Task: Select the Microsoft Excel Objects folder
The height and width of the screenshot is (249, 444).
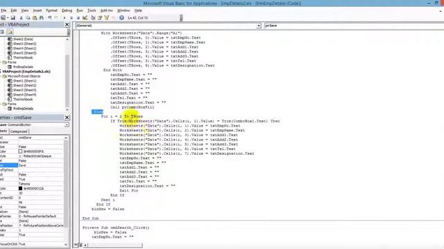Action: [x=24, y=76]
